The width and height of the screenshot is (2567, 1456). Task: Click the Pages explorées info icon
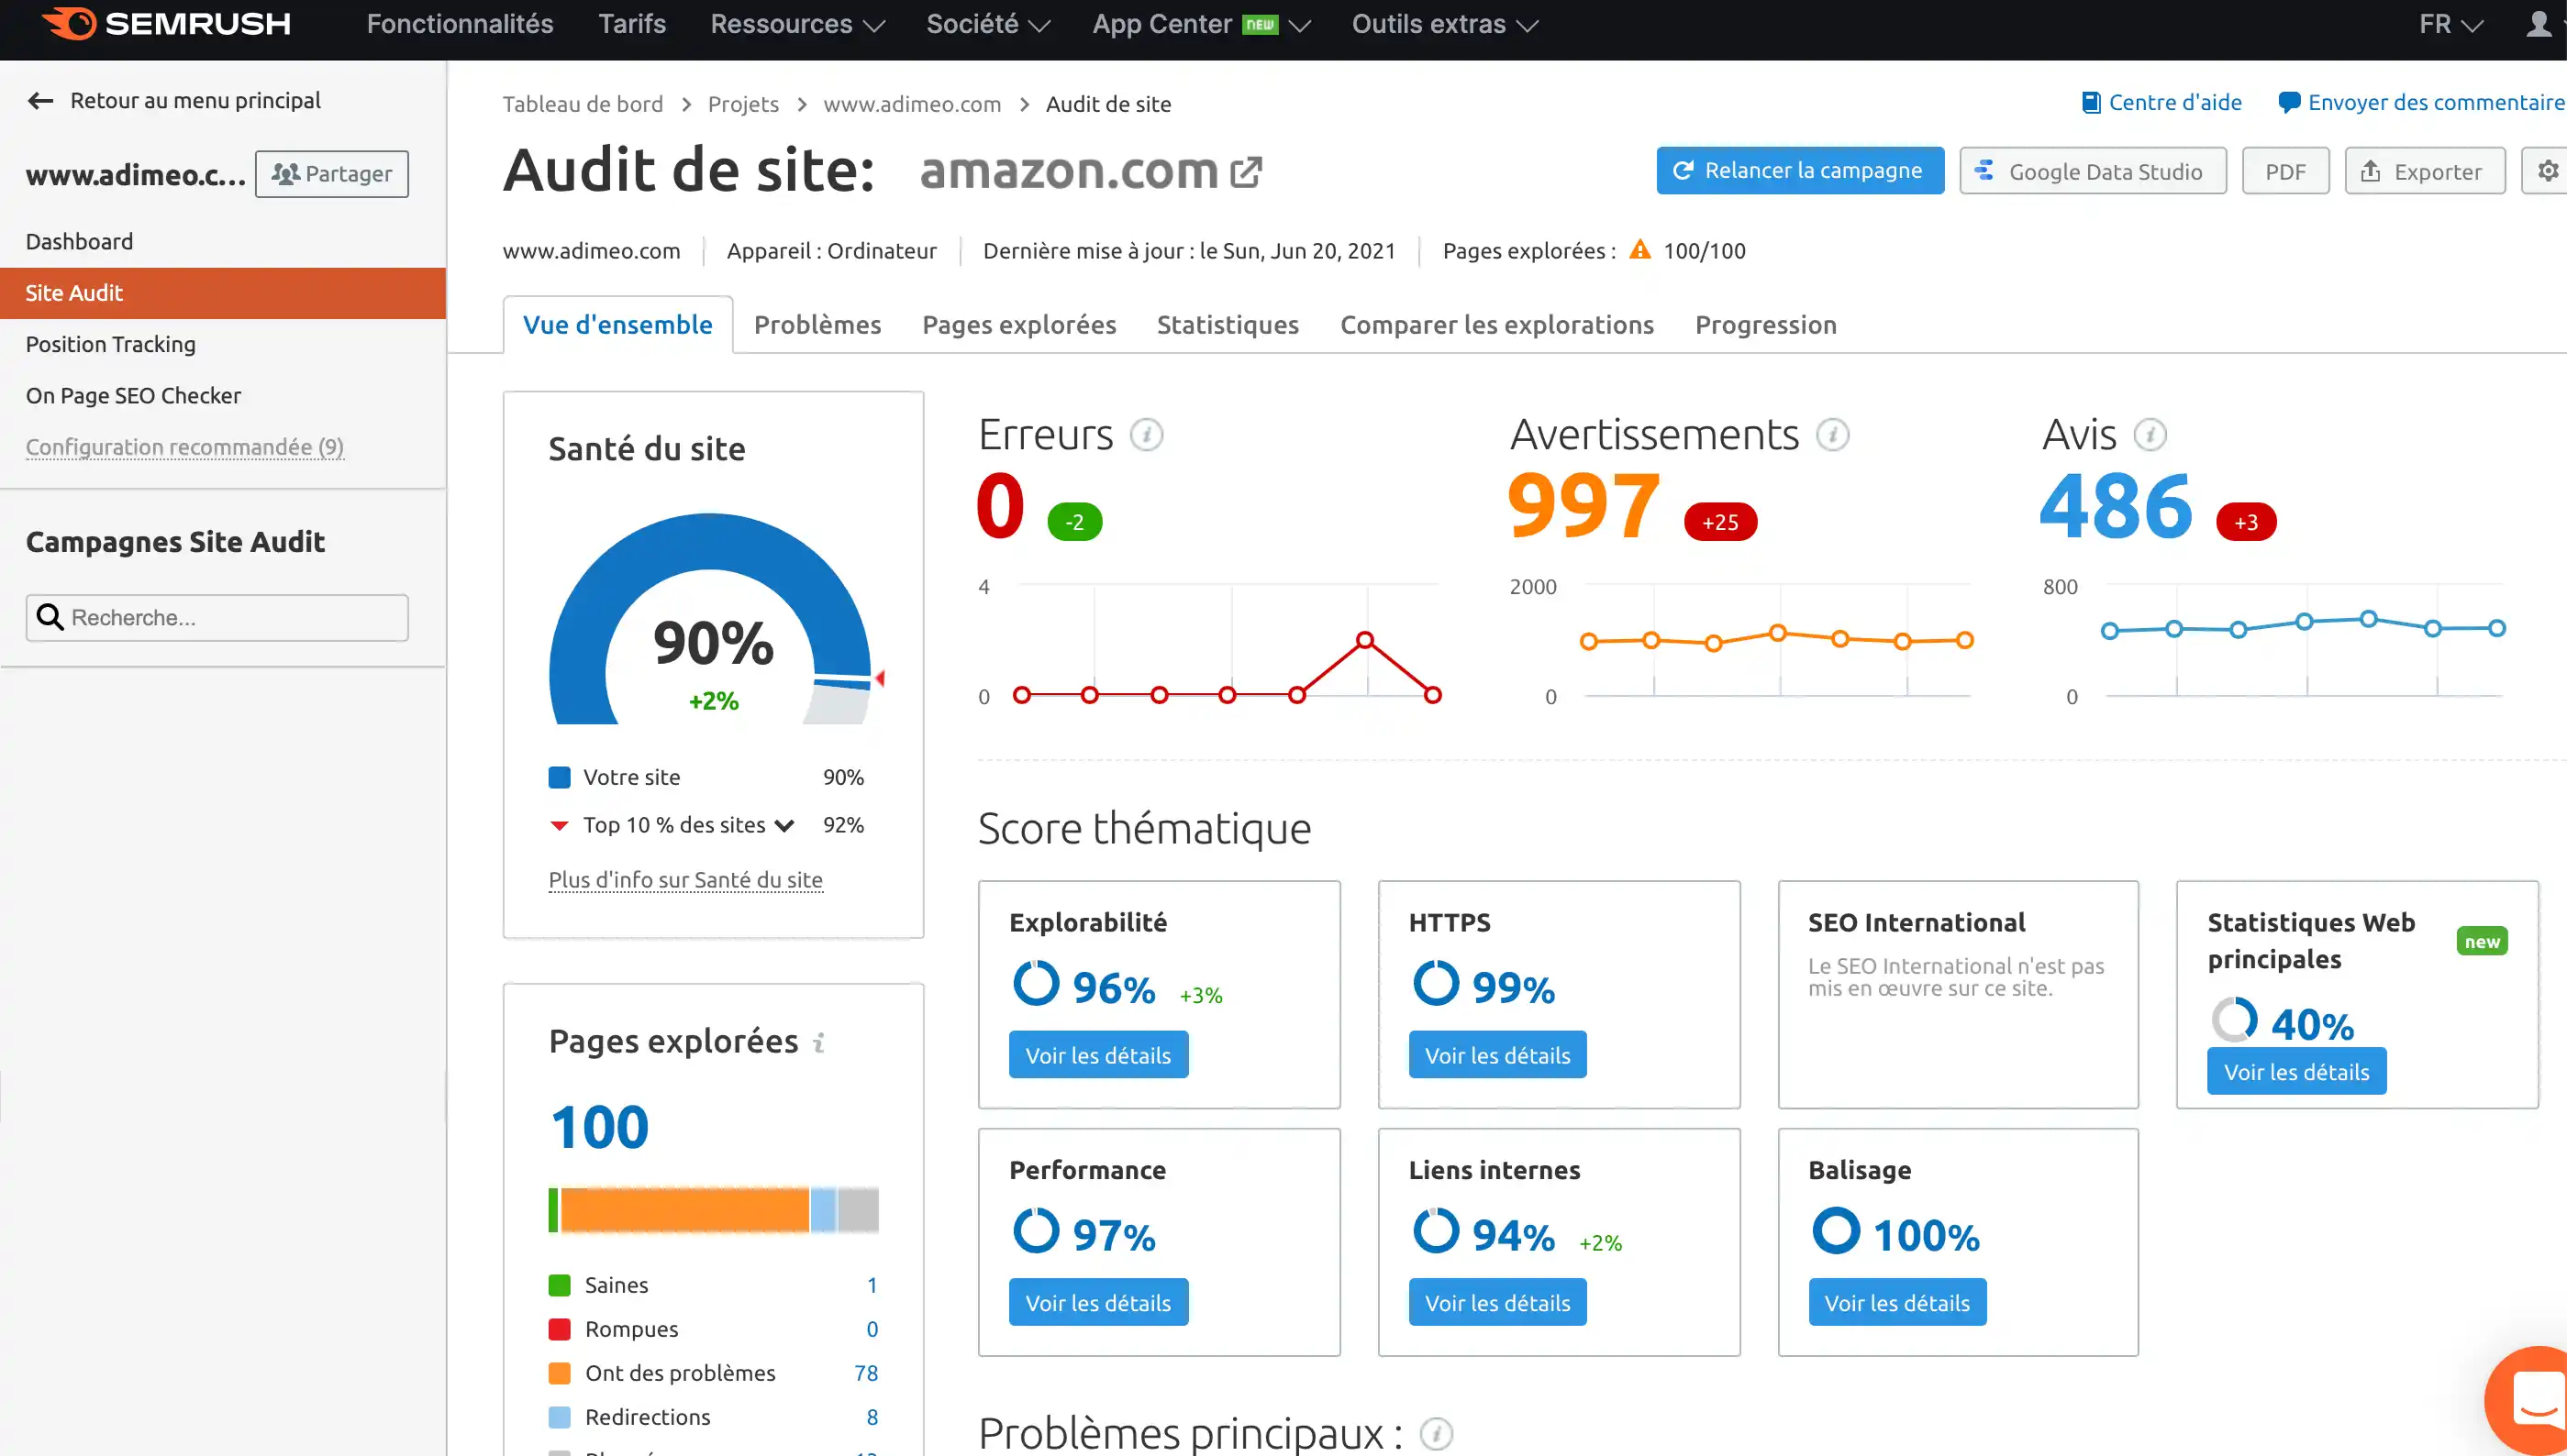click(819, 1043)
